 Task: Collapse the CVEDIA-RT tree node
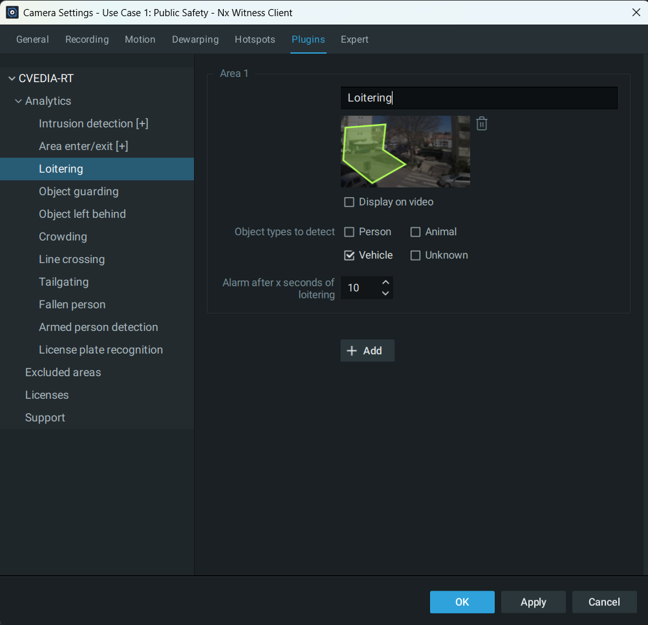point(12,79)
